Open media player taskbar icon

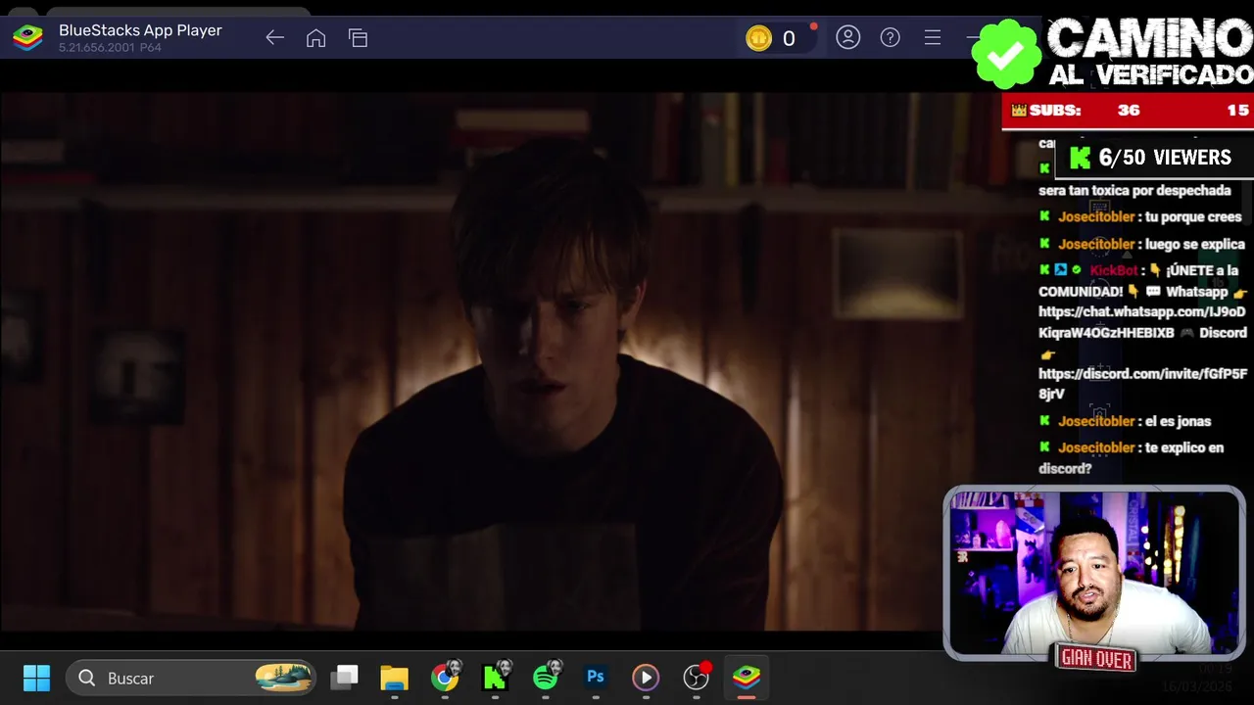click(x=645, y=678)
